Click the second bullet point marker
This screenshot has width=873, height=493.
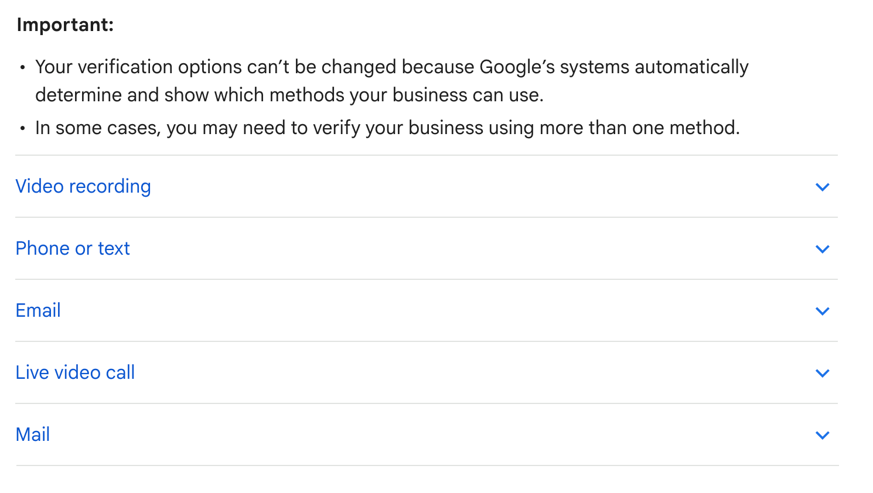pyautogui.click(x=22, y=129)
